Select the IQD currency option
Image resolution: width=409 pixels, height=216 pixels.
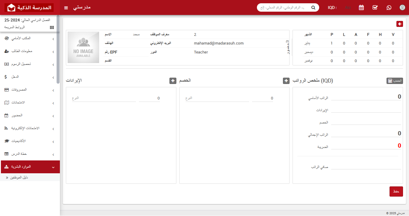tap(332, 8)
